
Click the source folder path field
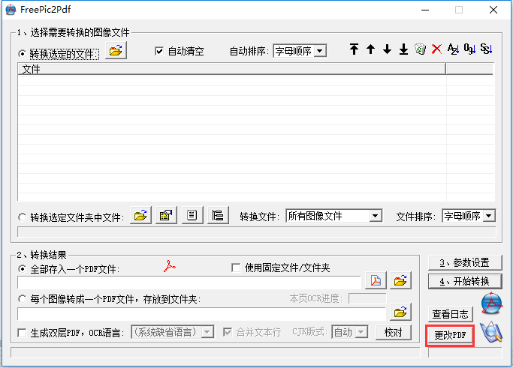257,232
